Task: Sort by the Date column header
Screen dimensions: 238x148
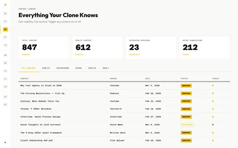Action: [148, 78]
